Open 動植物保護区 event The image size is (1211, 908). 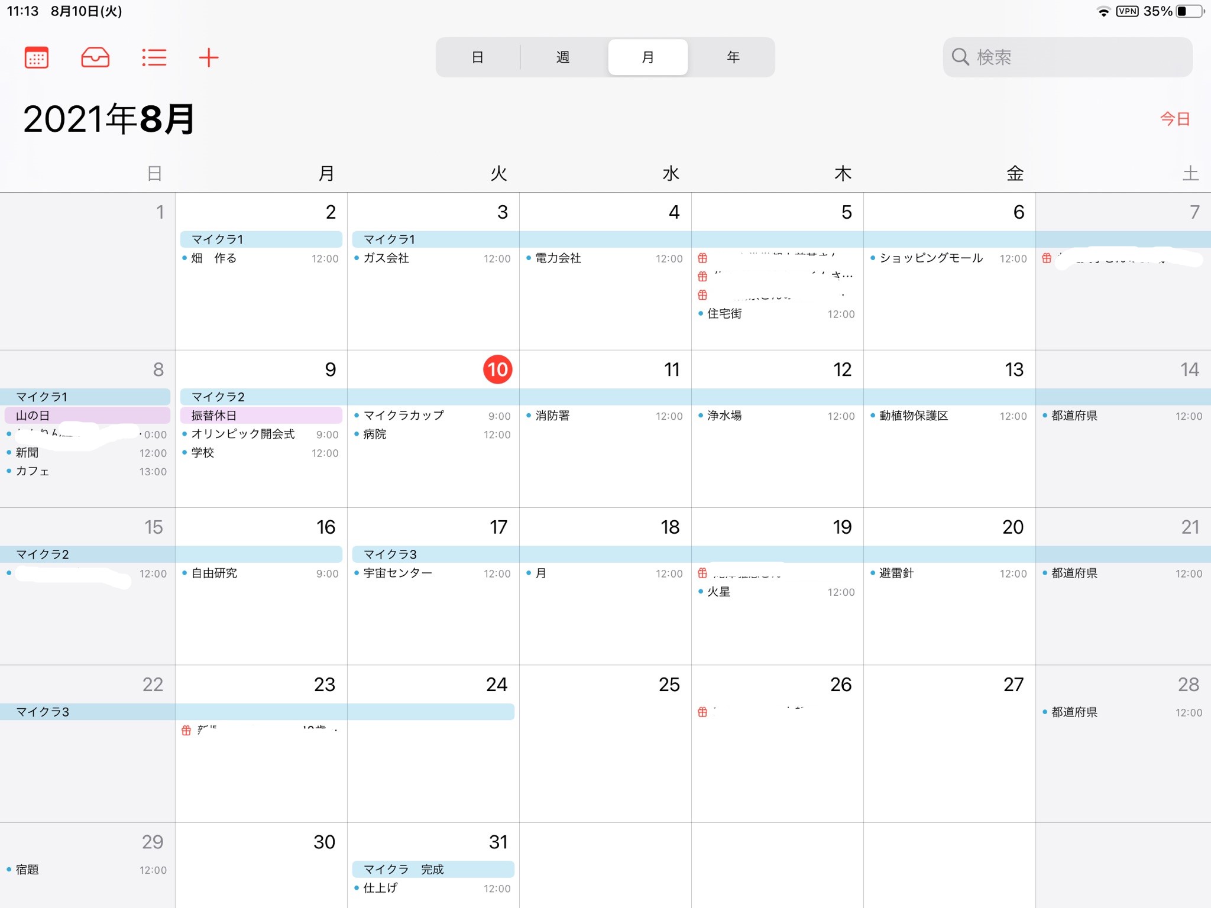(949, 416)
